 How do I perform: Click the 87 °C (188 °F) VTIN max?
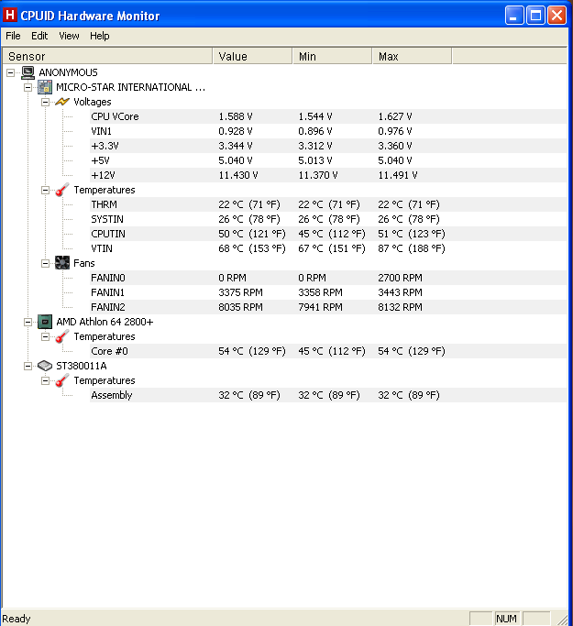(x=412, y=248)
